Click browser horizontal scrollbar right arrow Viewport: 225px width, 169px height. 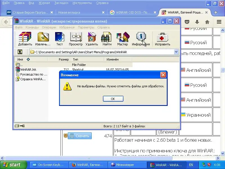tap(218, 158)
